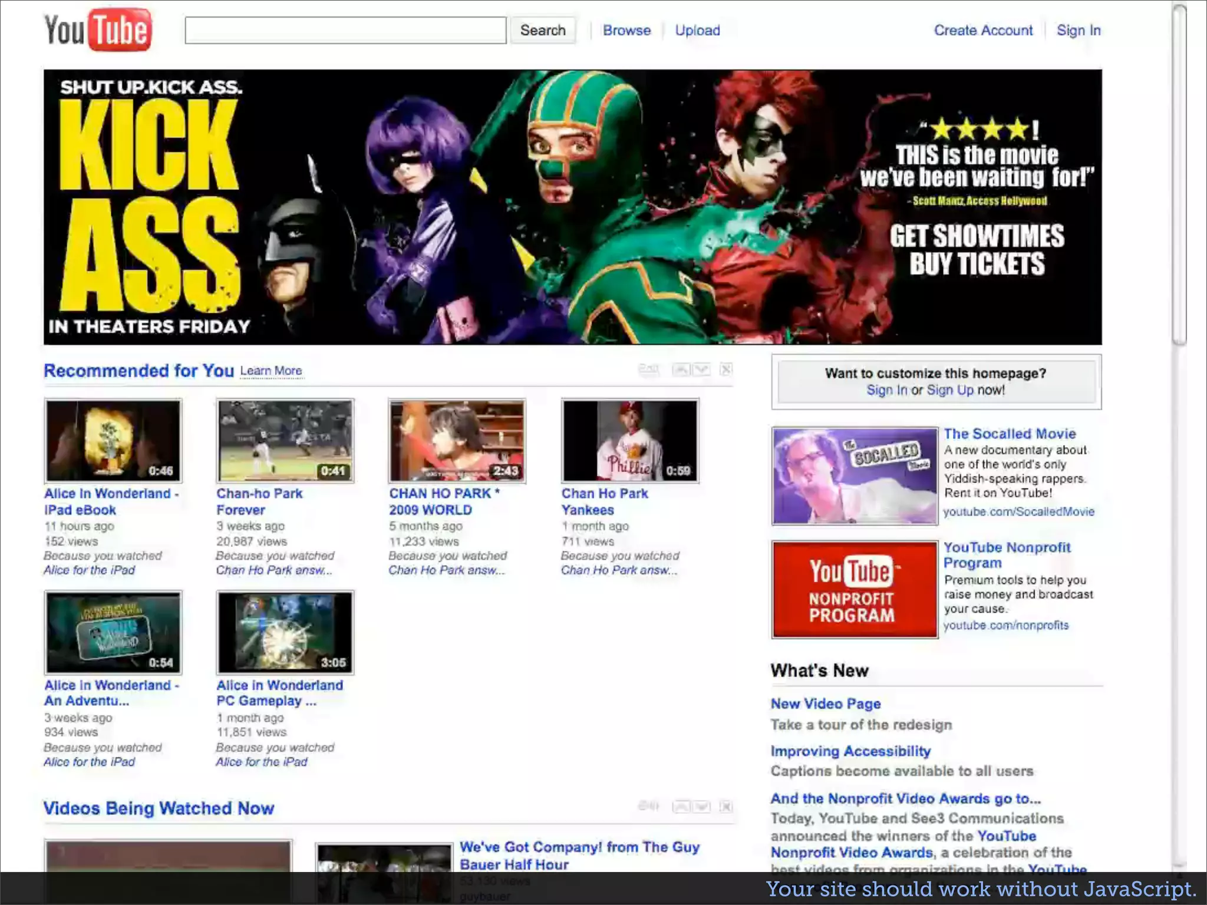Remove the Videos Being Watched Now section
The width and height of the screenshot is (1207, 905).
(x=726, y=806)
